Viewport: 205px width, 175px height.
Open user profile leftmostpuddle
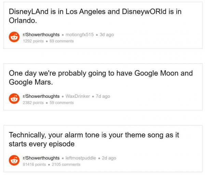coord(81,158)
